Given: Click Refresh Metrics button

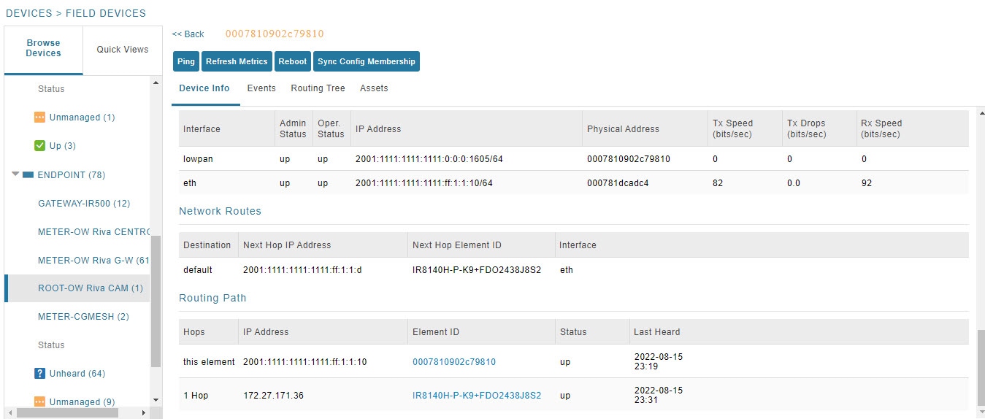Looking at the screenshot, I should click(237, 61).
